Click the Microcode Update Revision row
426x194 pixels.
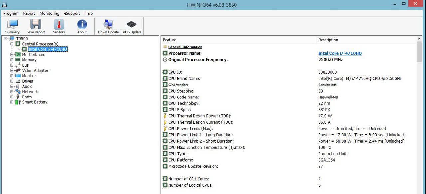coord(289,166)
